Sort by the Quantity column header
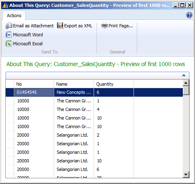The image size is (195, 184). pos(114,84)
